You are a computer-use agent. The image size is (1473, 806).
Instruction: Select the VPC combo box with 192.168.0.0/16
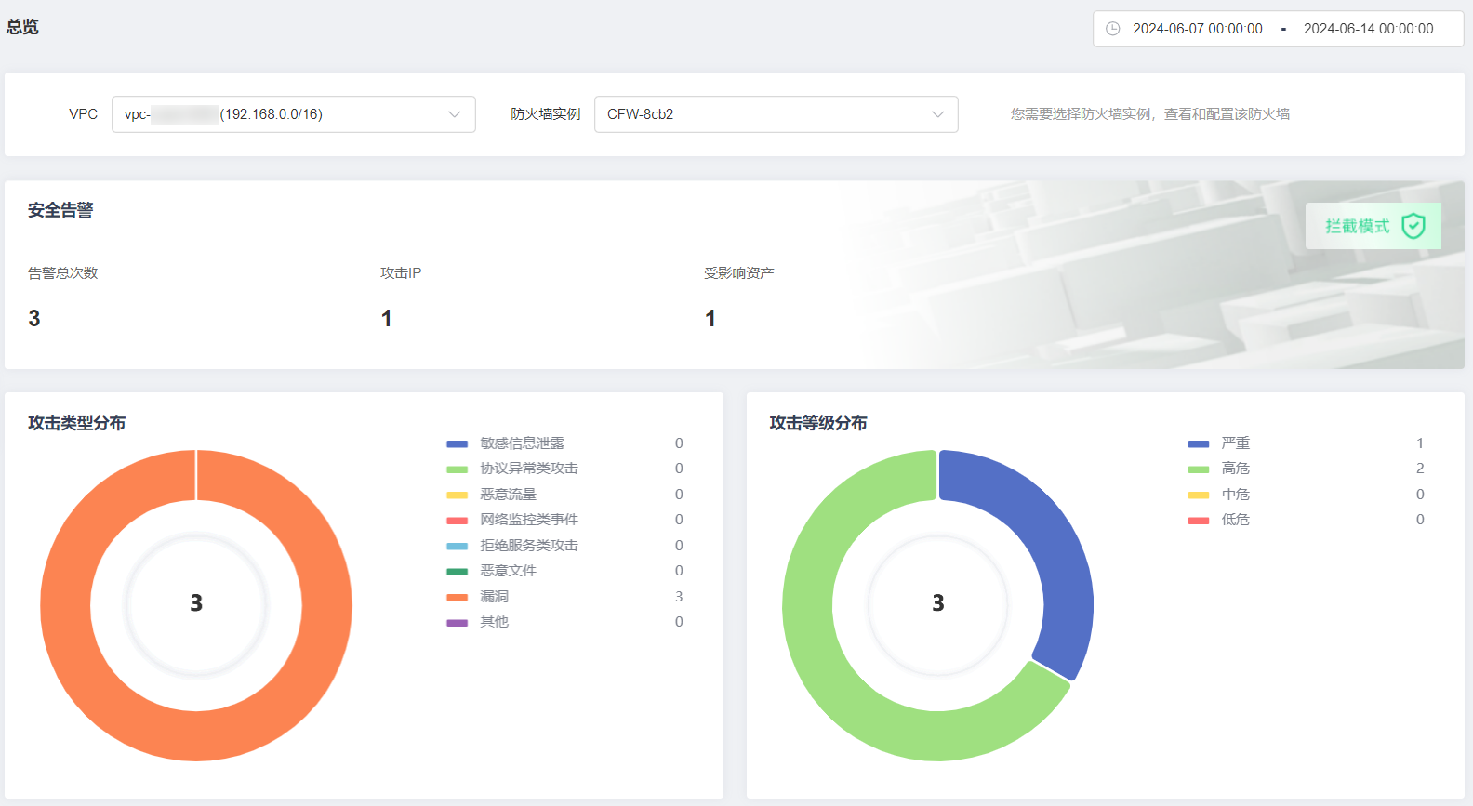294,114
